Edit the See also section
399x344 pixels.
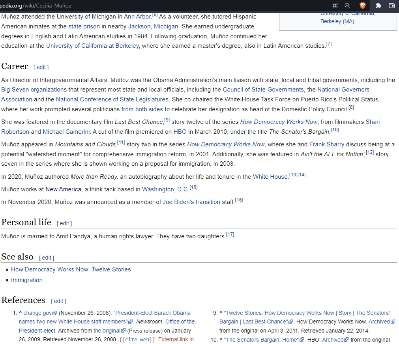point(47,258)
